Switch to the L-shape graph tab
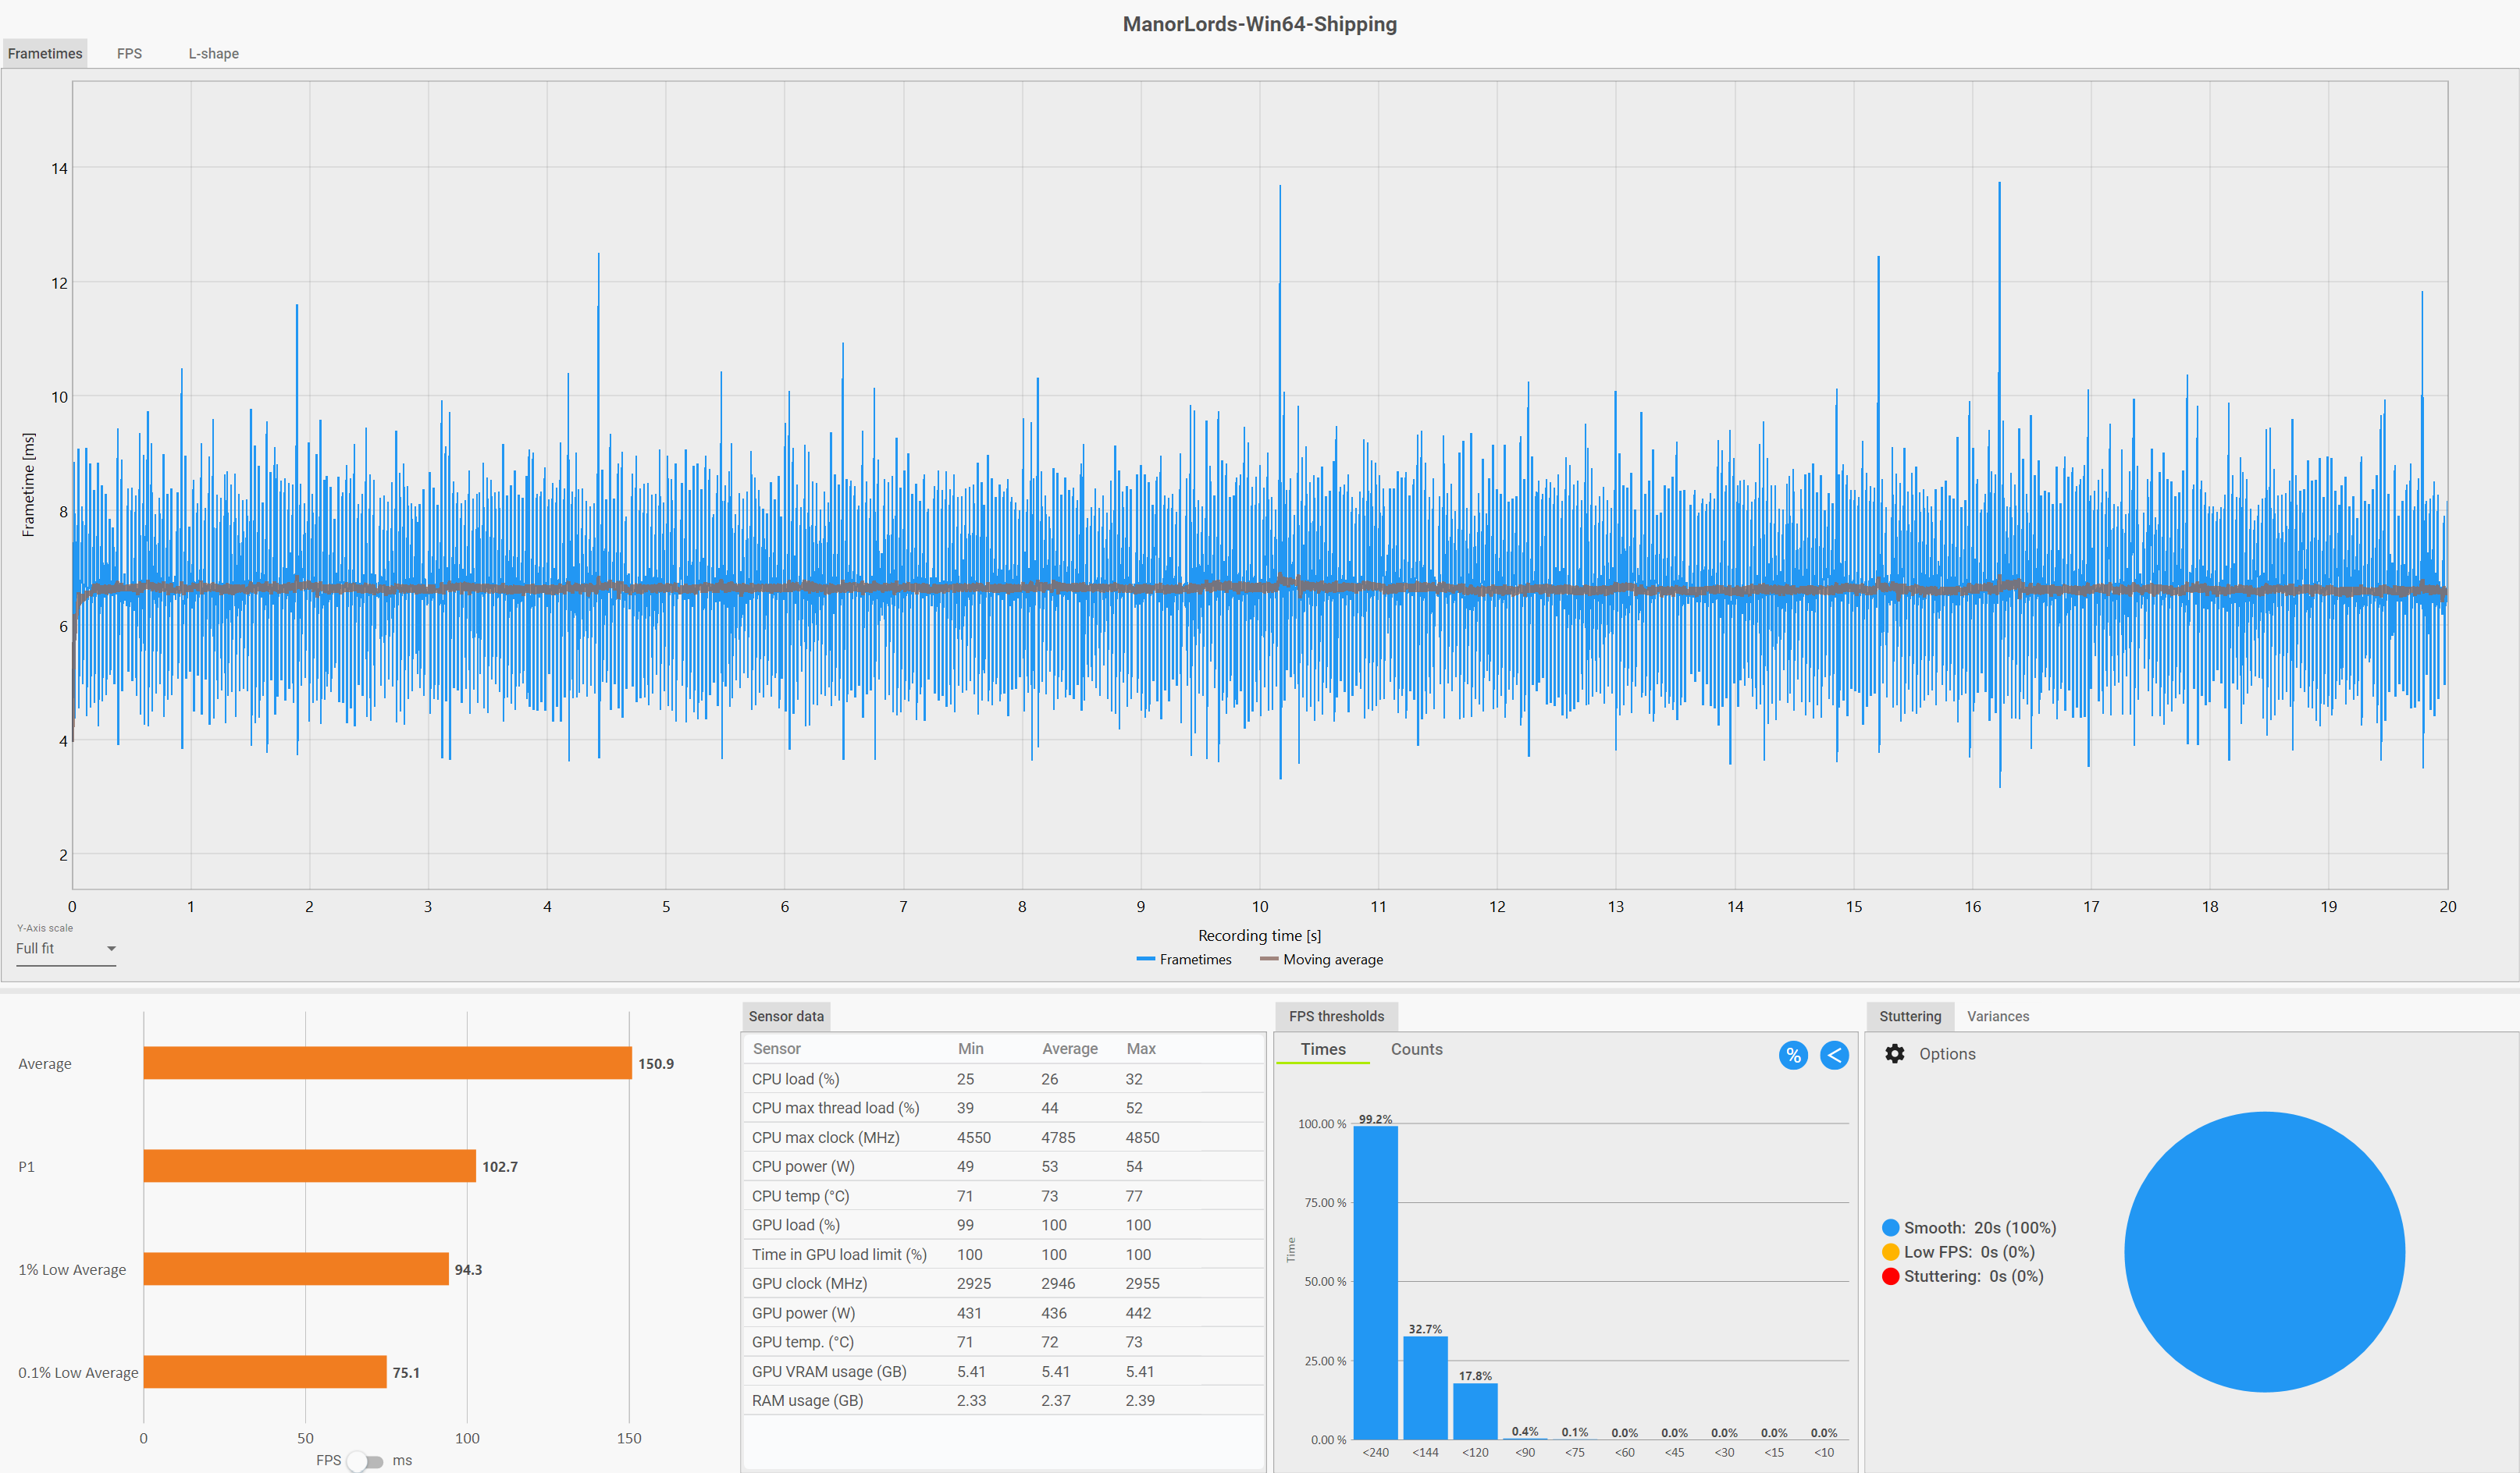 213,54
